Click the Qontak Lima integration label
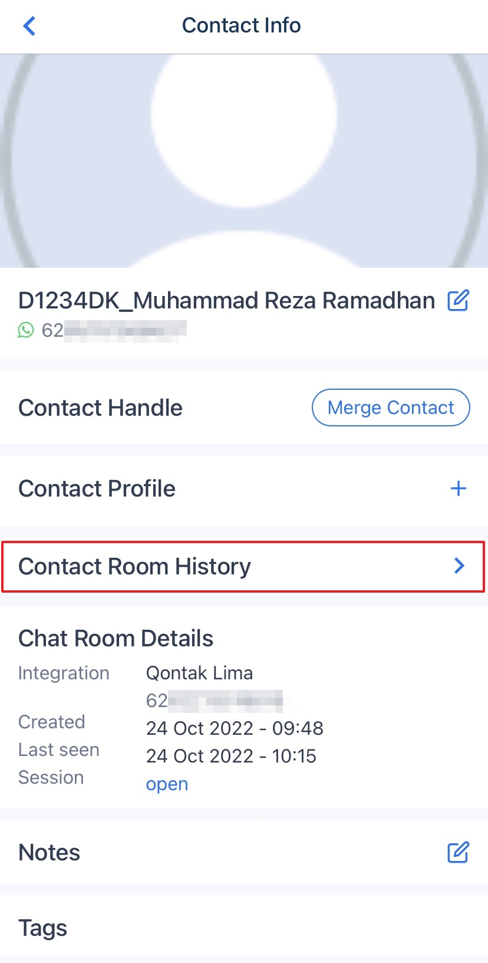 click(199, 672)
